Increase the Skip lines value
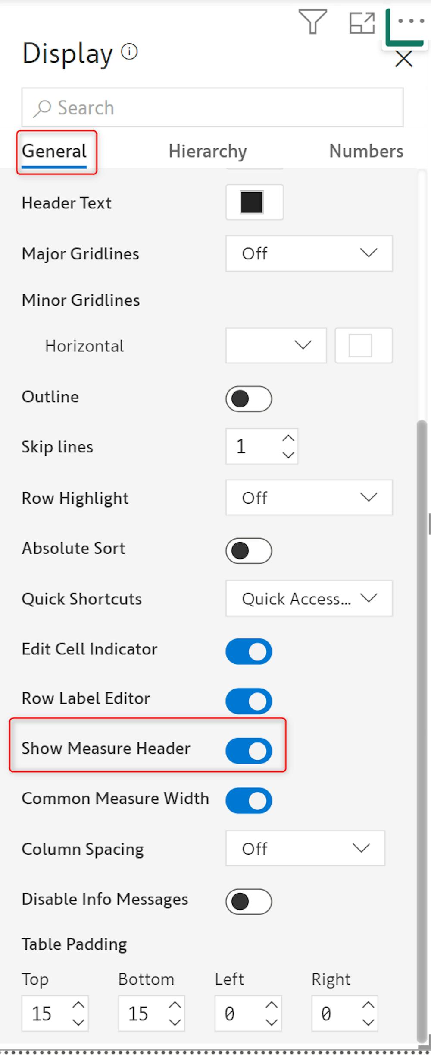431x1055 pixels. click(x=288, y=438)
